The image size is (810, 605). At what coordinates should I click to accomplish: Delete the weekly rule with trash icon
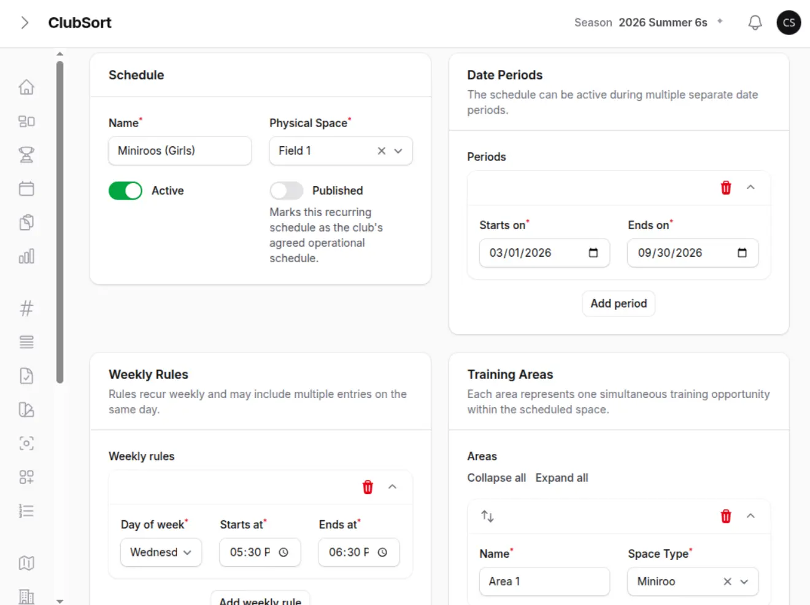pos(368,487)
